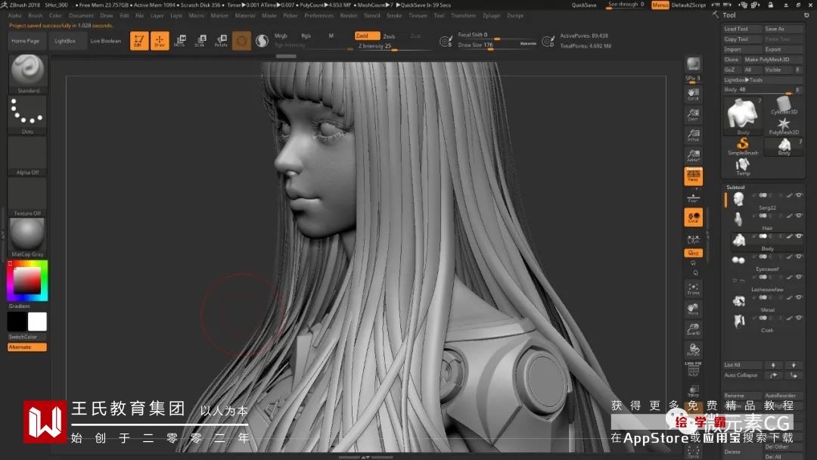817x460 pixels.
Task: Click the AAHalf icon
Action: [693, 155]
